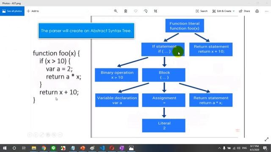Open OneNote from the taskbar
271x152 pixels.
tap(122, 148)
